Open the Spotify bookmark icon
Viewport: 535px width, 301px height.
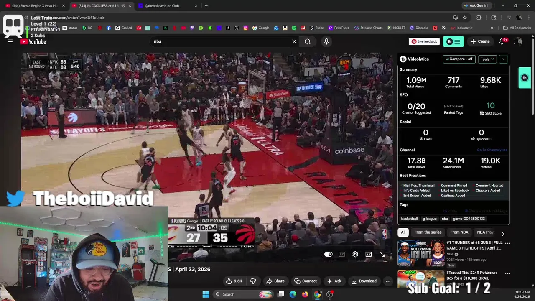[x=294, y=28]
